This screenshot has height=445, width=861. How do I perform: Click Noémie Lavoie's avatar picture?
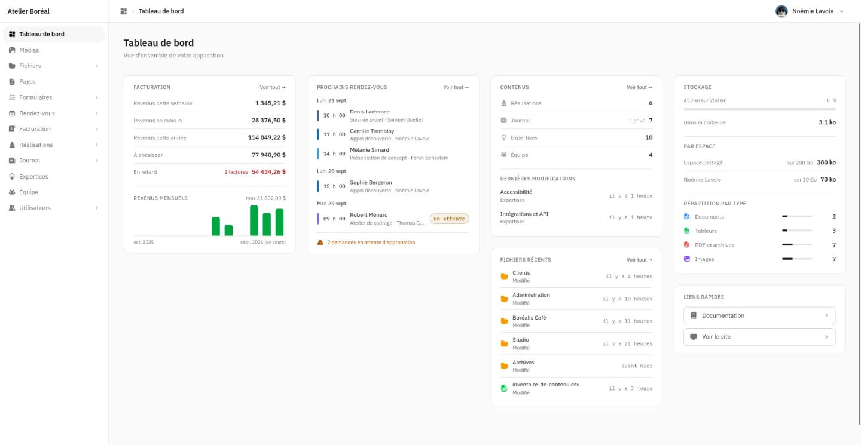781,11
